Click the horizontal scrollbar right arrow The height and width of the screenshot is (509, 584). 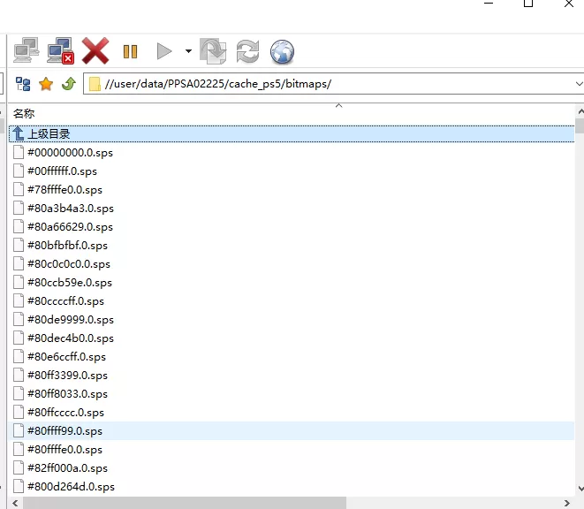[566, 503]
